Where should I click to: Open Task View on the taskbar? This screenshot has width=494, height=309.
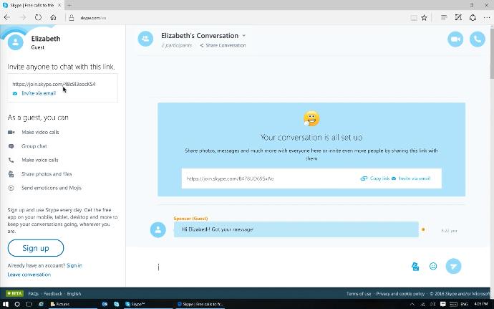point(29,304)
